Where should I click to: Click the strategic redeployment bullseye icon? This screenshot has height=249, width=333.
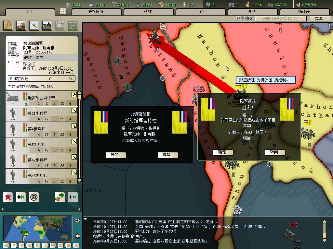(34, 197)
